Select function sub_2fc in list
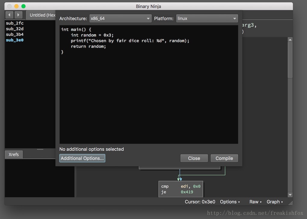 (15, 23)
